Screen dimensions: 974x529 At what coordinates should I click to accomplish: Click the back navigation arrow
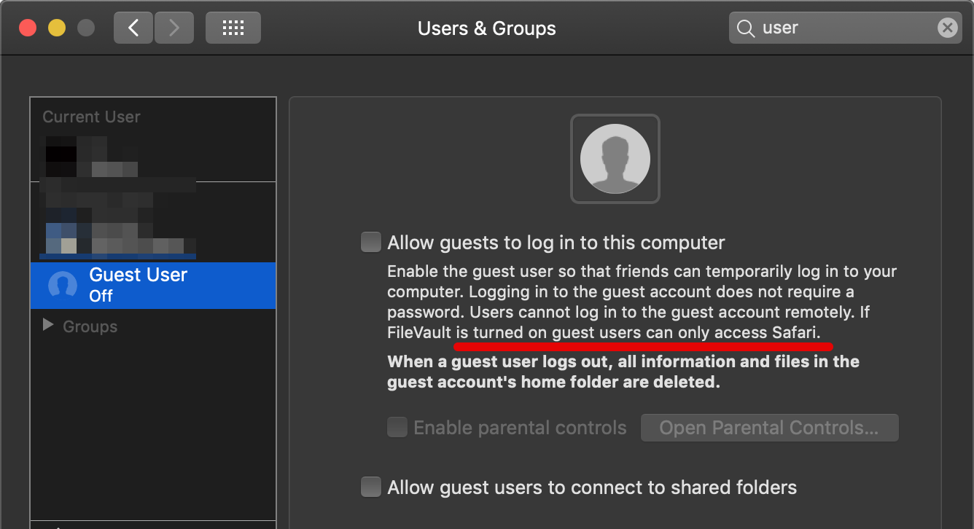click(133, 28)
